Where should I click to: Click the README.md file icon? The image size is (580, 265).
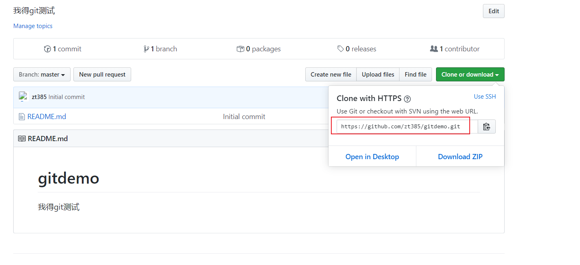(22, 117)
